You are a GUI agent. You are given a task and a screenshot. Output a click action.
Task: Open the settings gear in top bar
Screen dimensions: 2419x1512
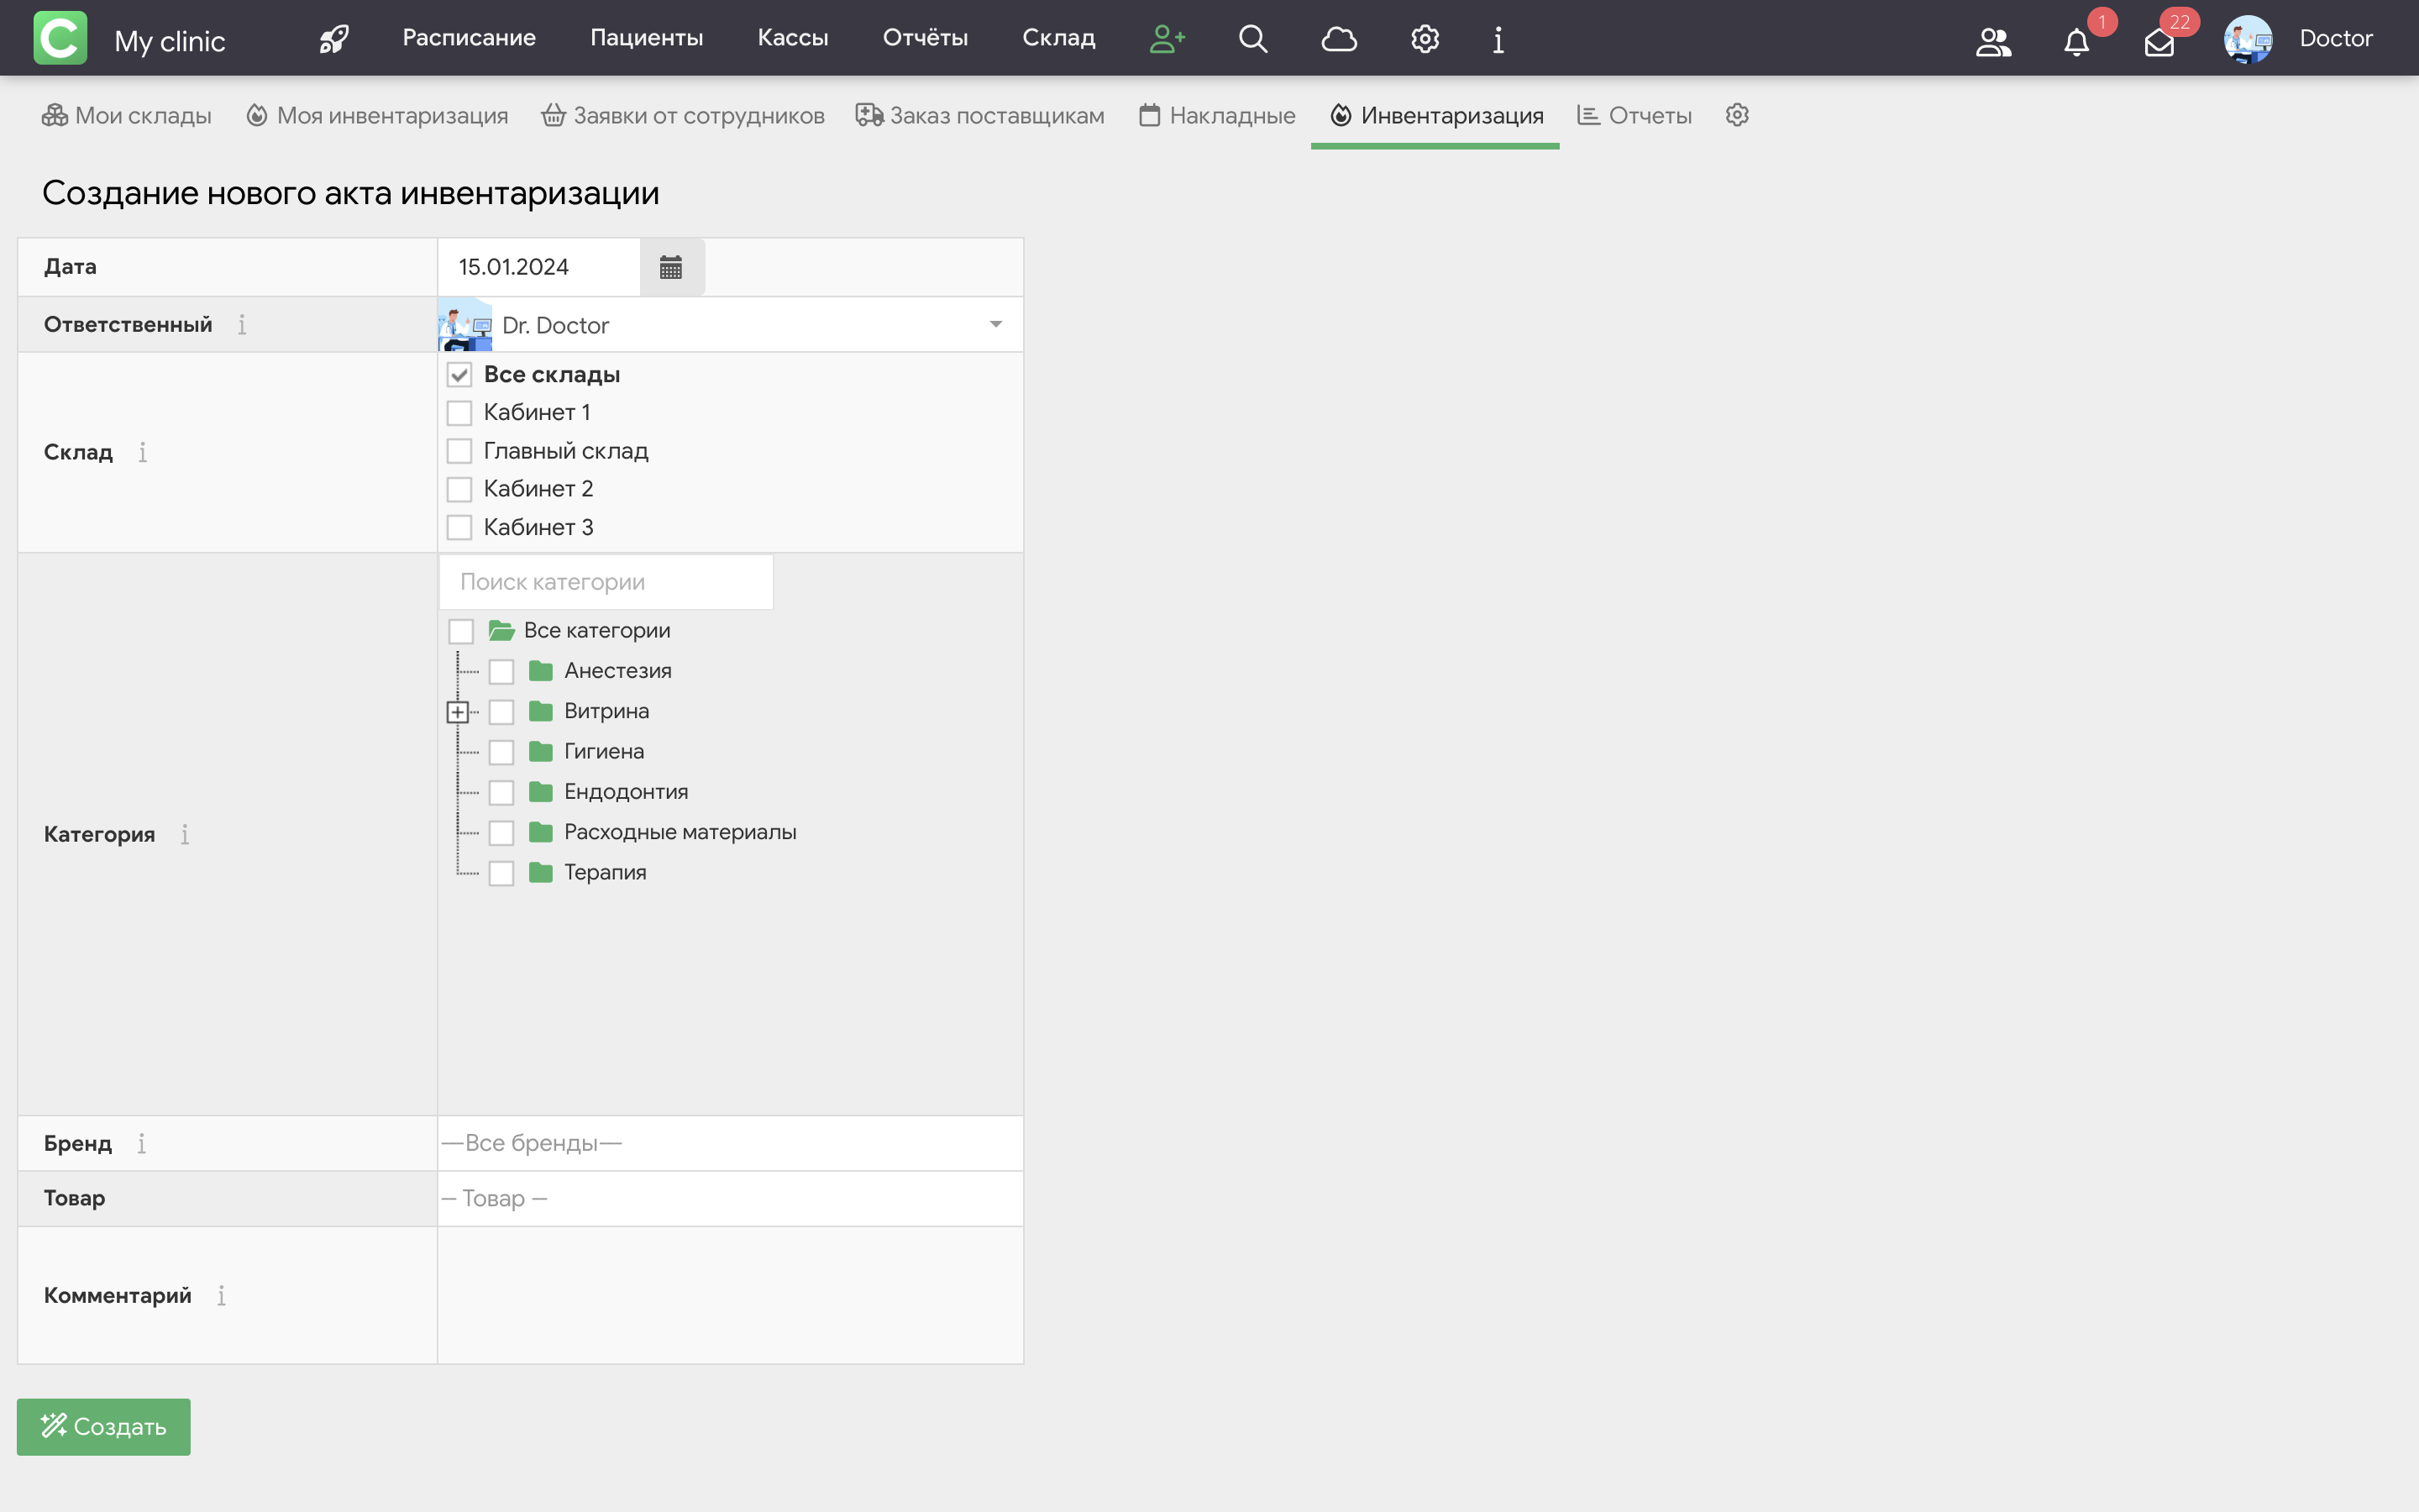1425,39
